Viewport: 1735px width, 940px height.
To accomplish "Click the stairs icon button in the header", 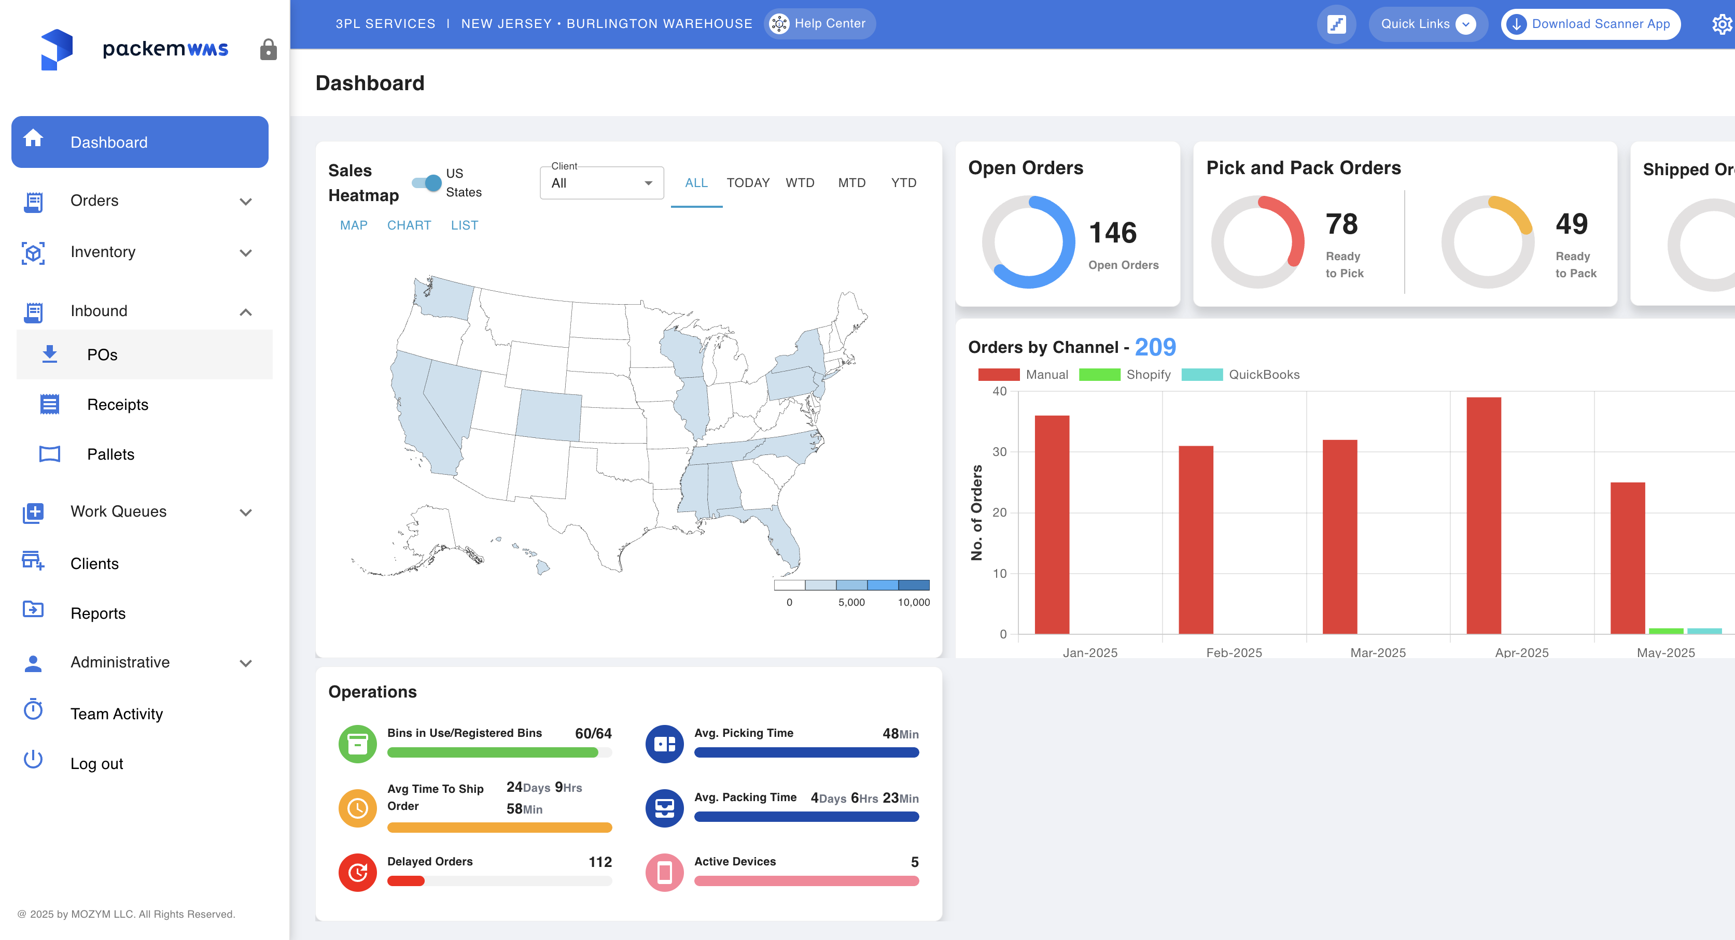I will [x=1336, y=24].
